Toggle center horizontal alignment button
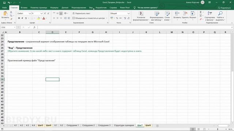 pyautogui.click(x=57, y=18)
